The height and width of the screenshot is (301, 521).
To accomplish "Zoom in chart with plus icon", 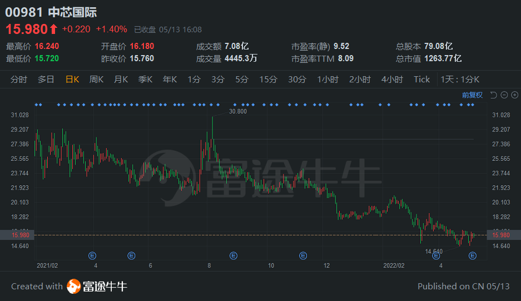I will 515,95.
